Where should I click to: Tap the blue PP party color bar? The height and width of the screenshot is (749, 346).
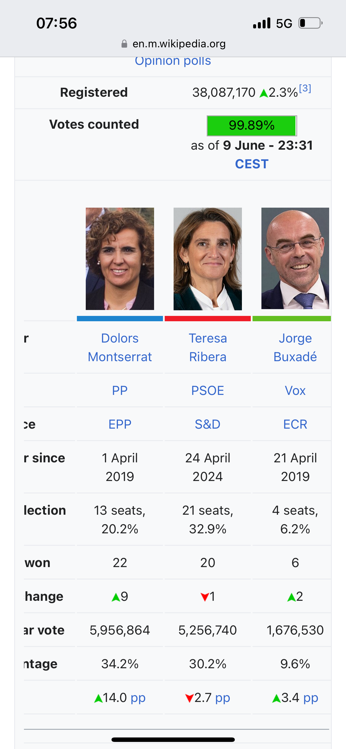click(120, 319)
